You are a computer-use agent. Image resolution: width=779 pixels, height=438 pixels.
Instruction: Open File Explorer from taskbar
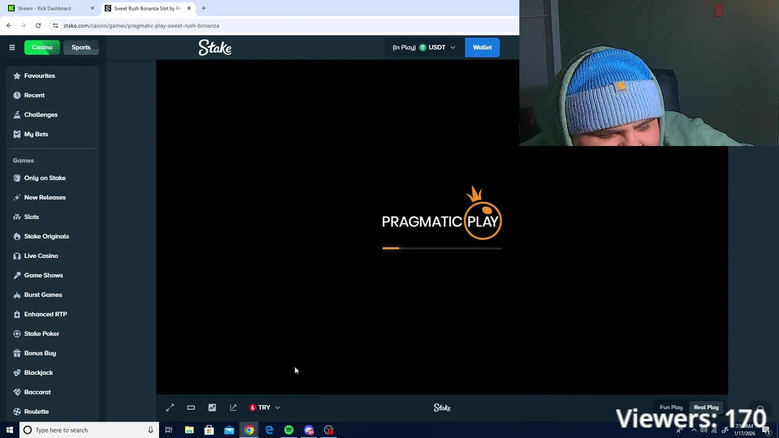click(189, 430)
